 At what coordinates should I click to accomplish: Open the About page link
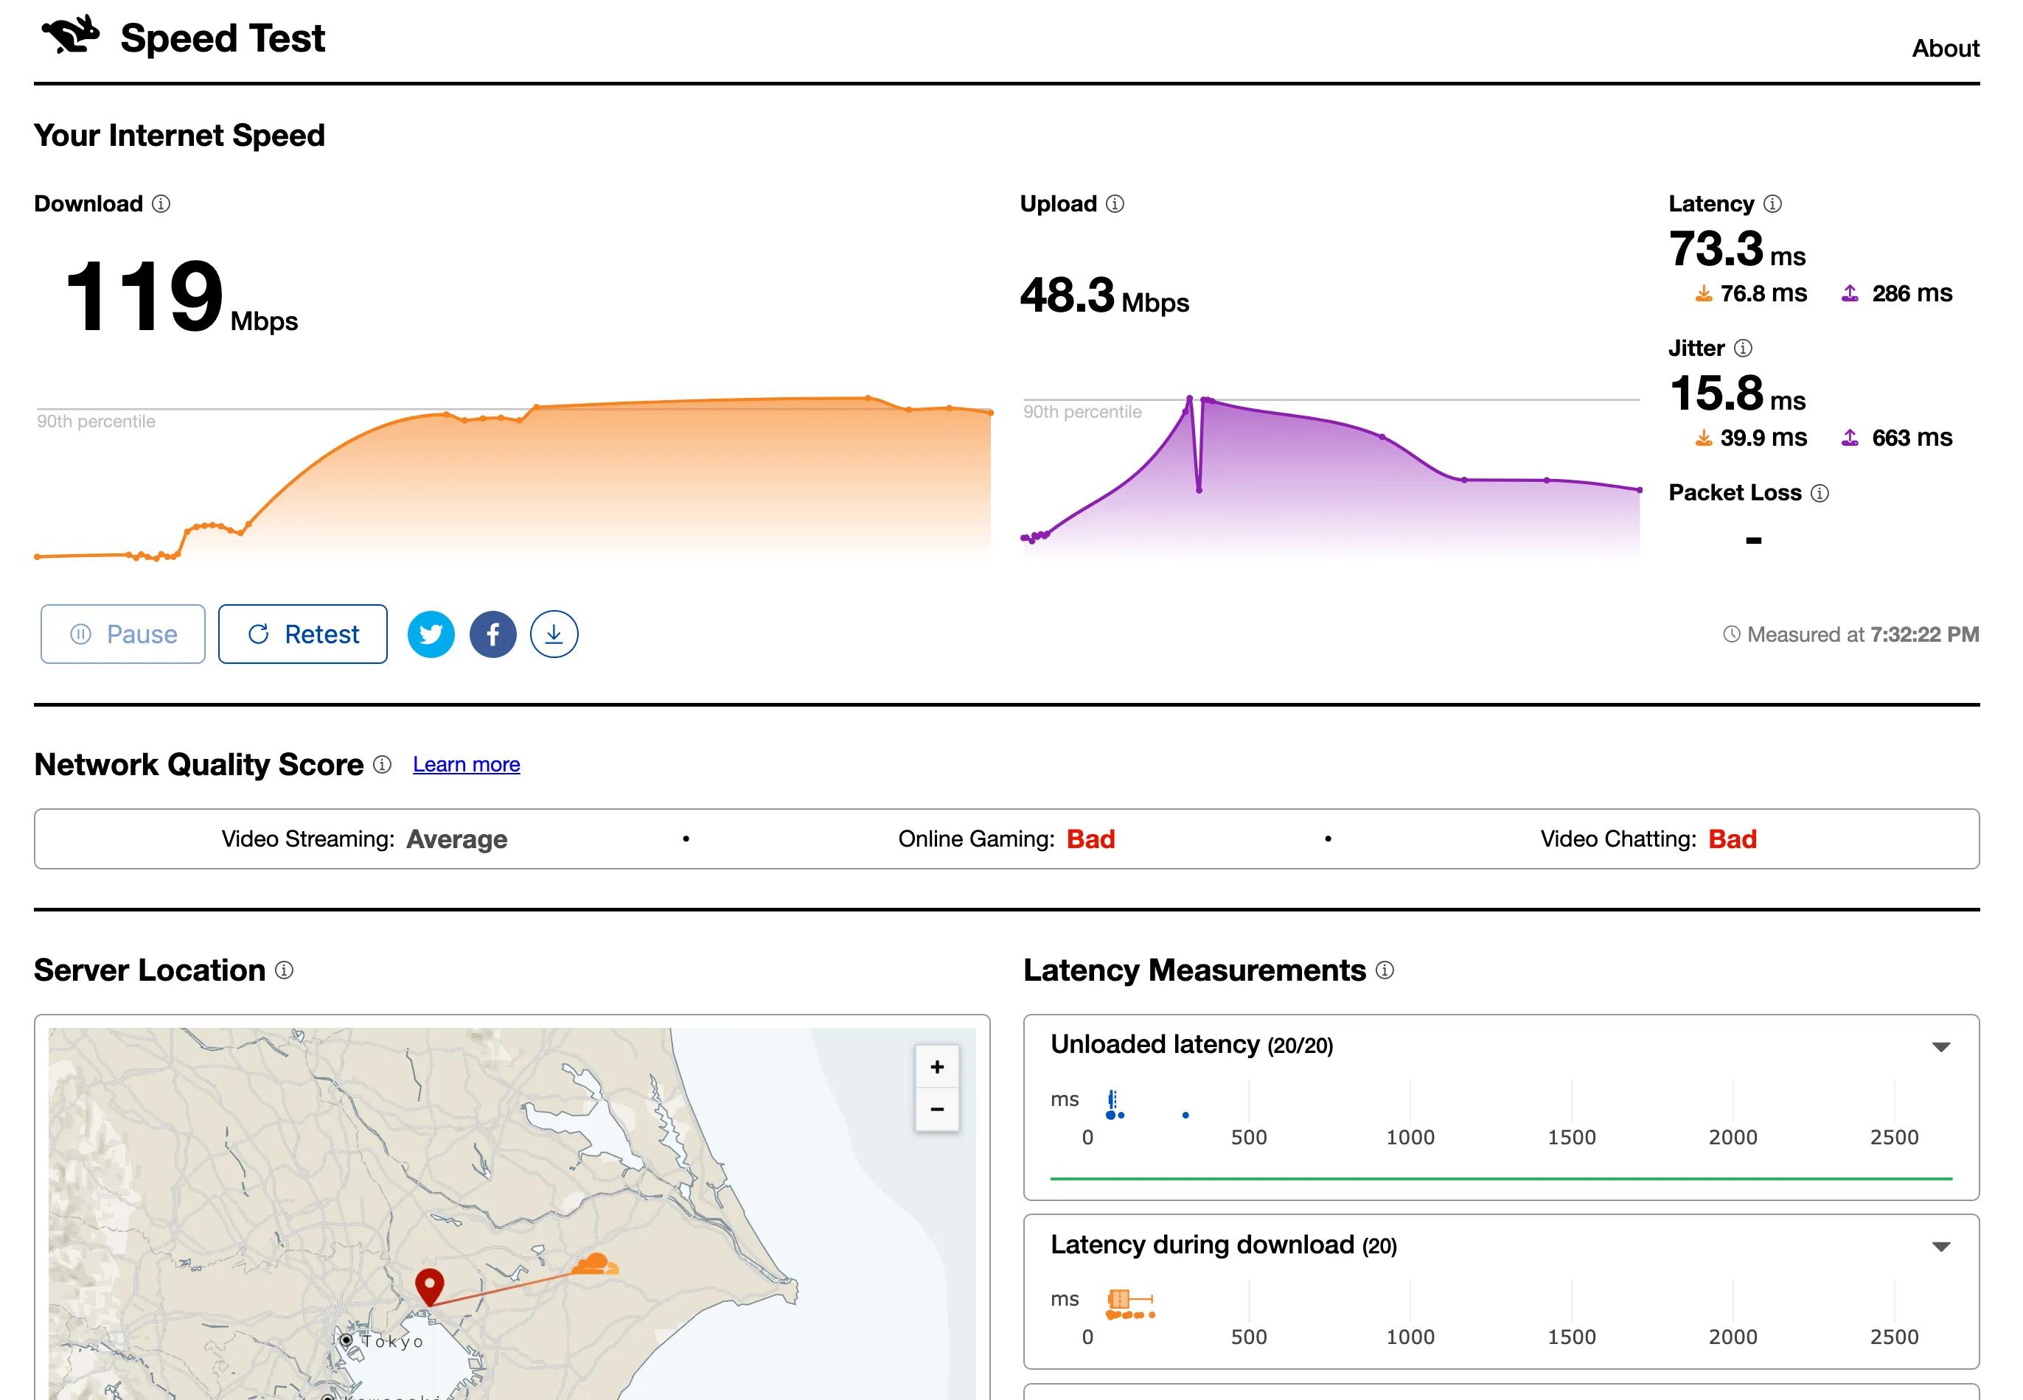(x=1945, y=48)
